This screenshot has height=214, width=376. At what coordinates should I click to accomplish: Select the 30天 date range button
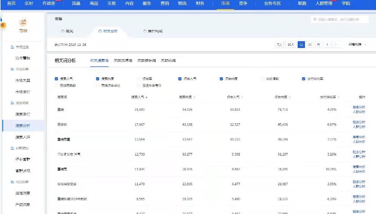click(291, 45)
